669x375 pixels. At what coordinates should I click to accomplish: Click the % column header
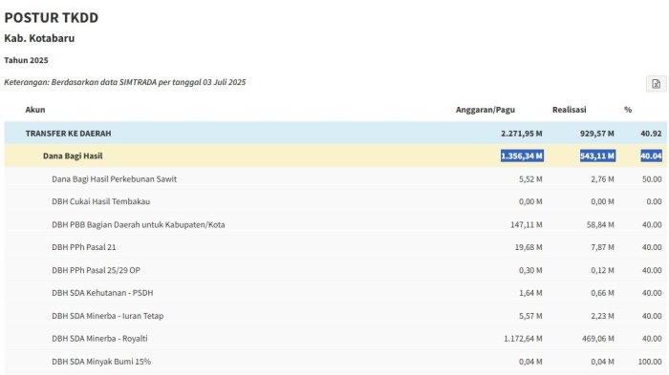point(628,110)
